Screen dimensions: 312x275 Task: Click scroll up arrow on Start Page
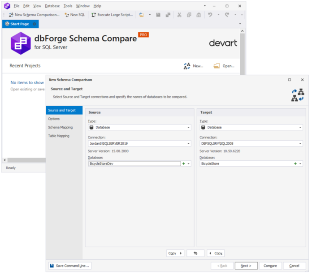(242, 31)
